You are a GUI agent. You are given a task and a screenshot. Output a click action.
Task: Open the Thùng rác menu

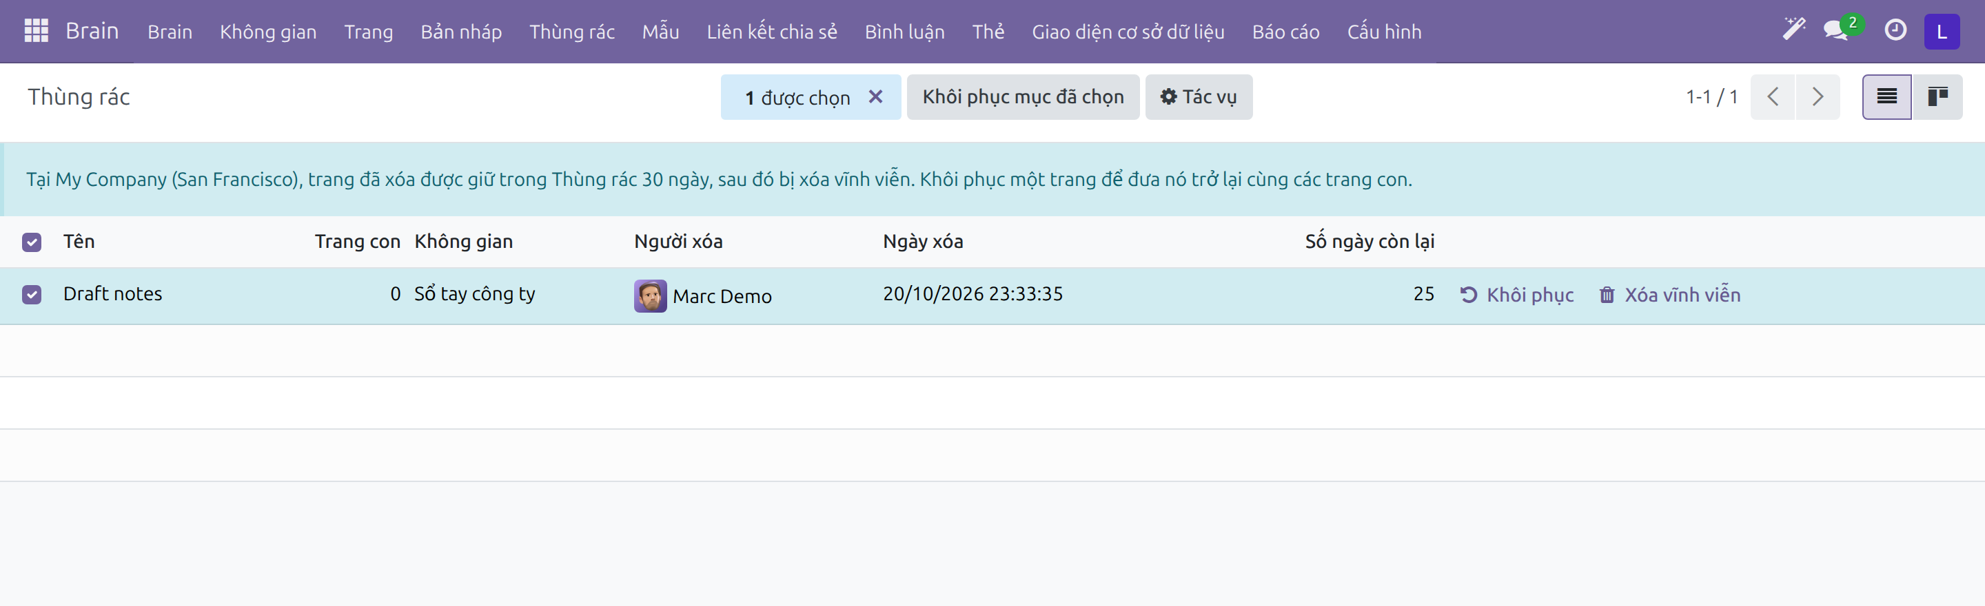(572, 32)
